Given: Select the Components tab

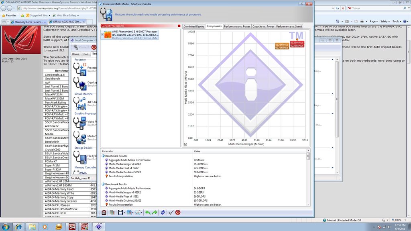Looking at the screenshot, I should pos(214,26).
